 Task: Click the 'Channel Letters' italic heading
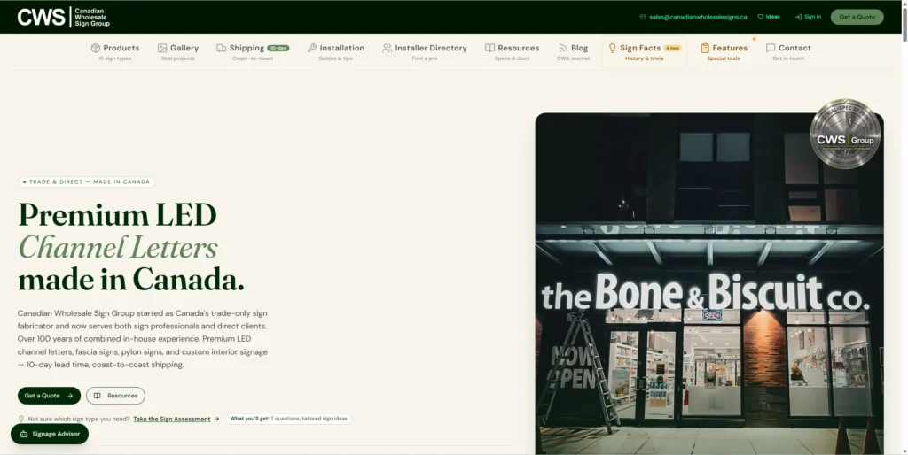pos(118,248)
